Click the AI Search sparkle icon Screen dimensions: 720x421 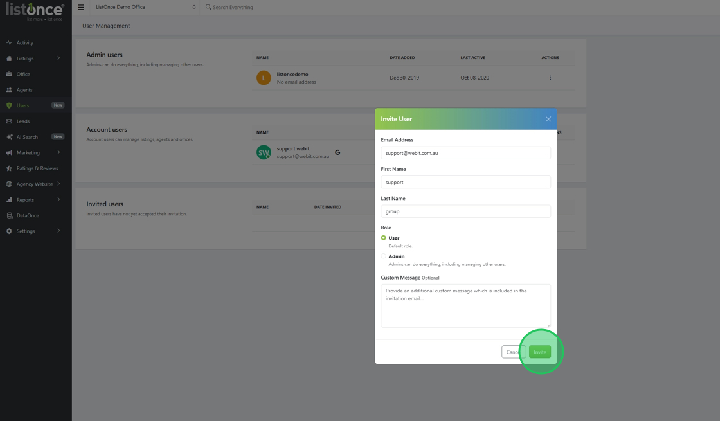tap(9, 137)
